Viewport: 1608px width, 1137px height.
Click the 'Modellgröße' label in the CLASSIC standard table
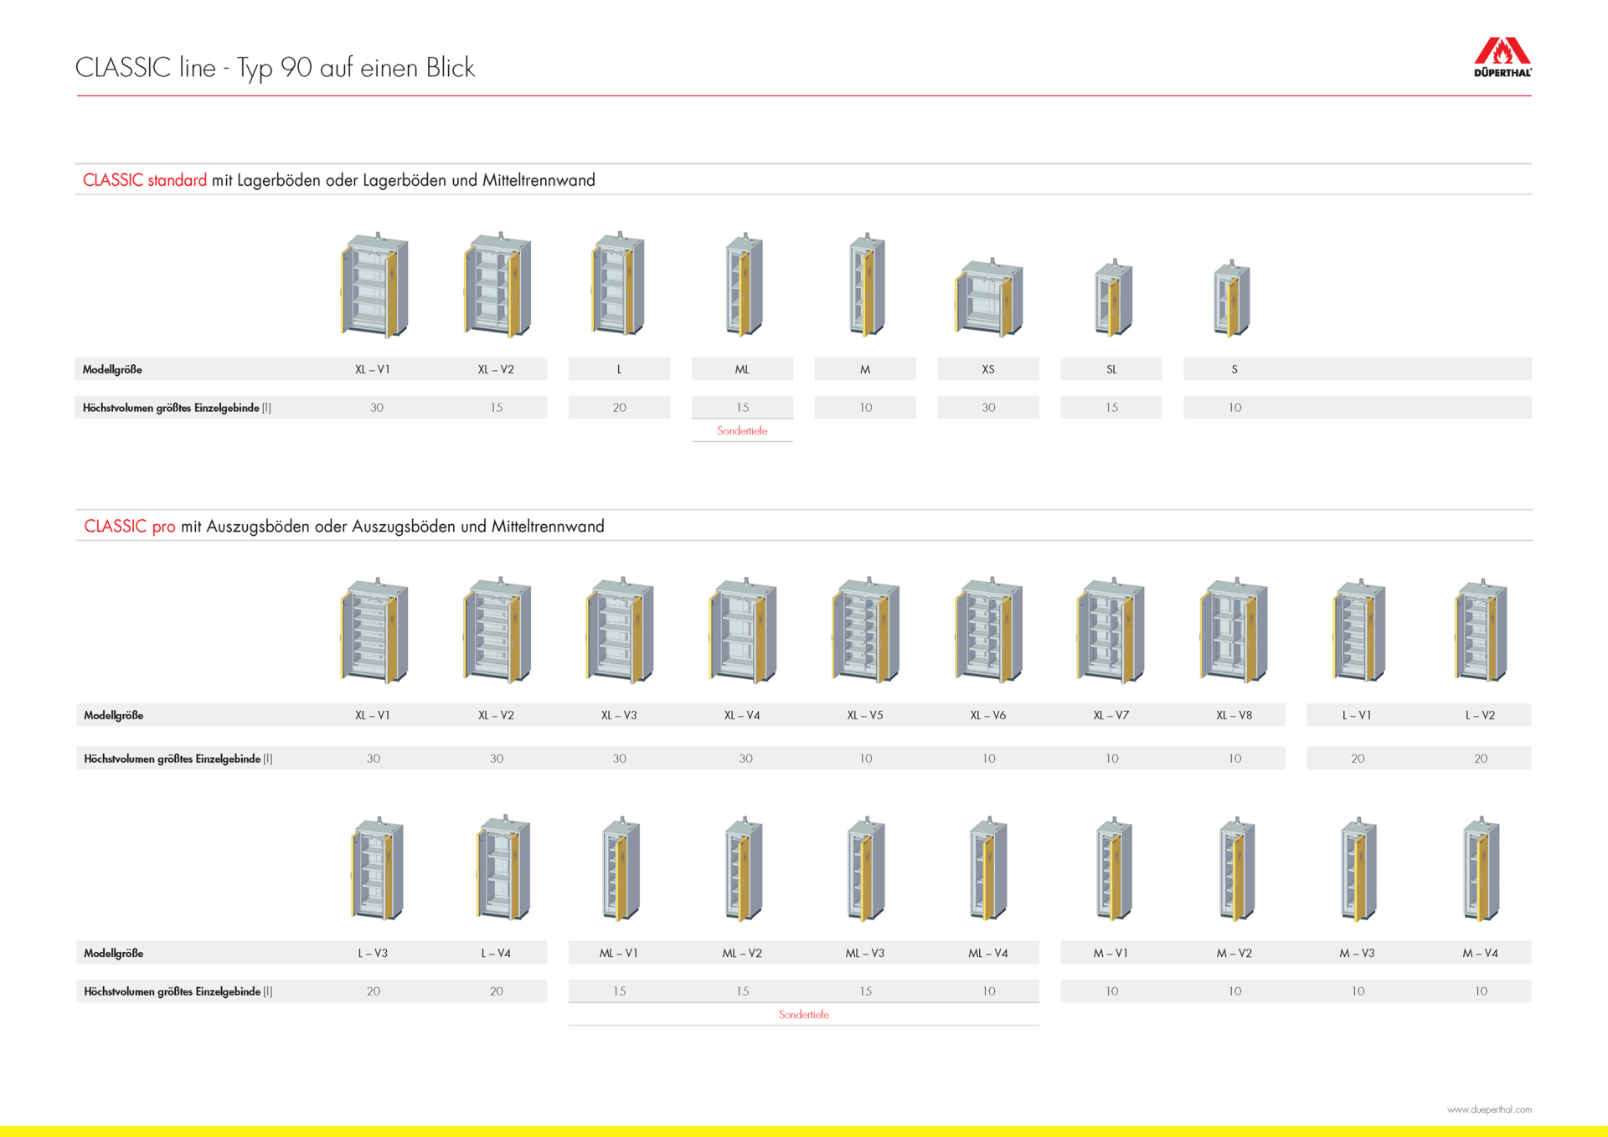(x=112, y=369)
